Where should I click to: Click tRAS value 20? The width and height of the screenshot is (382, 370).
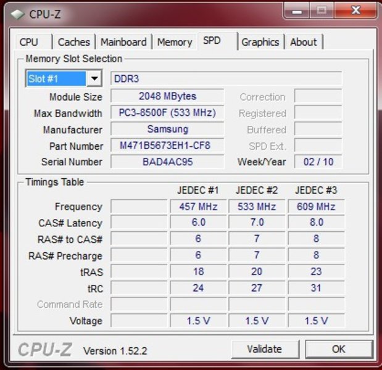[x=257, y=272]
